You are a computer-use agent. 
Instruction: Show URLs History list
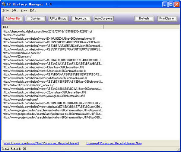click(x=58, y=18)
